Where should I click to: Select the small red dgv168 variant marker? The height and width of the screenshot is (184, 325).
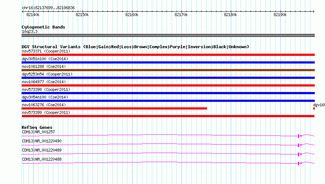pyautogui.click(x=314, y=108)
